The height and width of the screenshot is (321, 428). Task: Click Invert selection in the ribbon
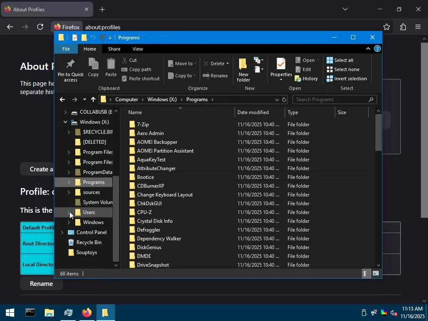[346, 79]
